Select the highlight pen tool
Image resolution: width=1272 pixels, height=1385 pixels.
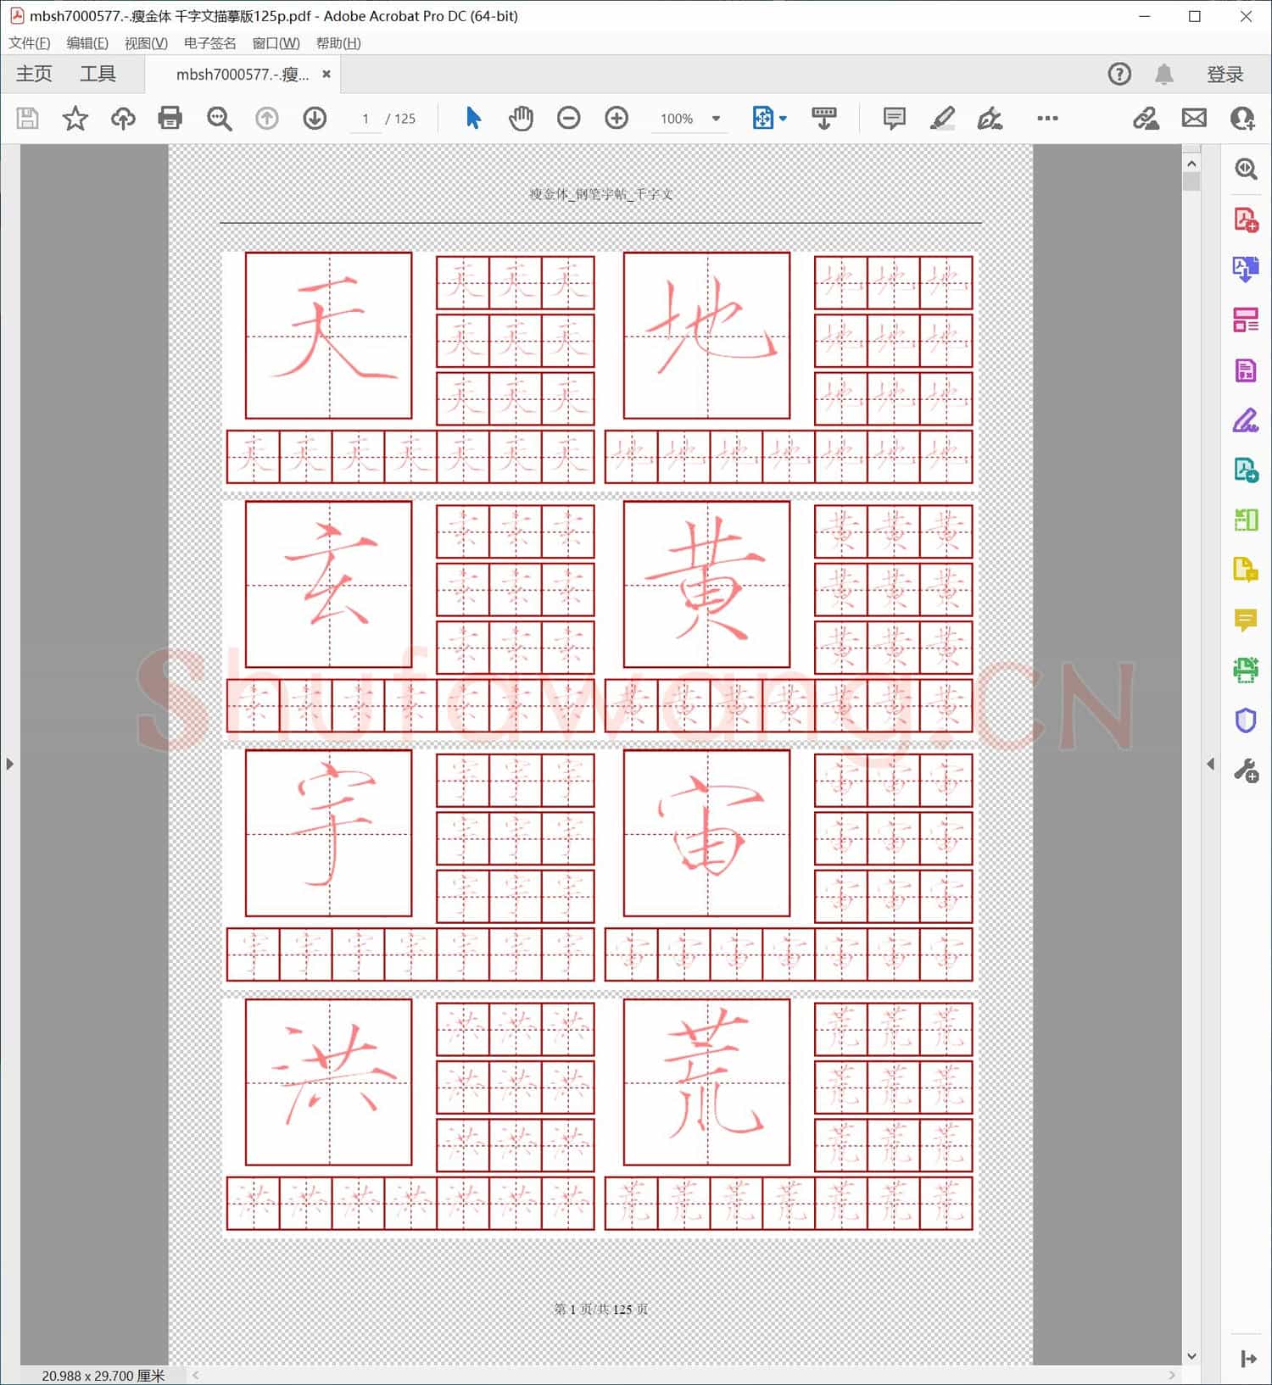tap(942, 119)
